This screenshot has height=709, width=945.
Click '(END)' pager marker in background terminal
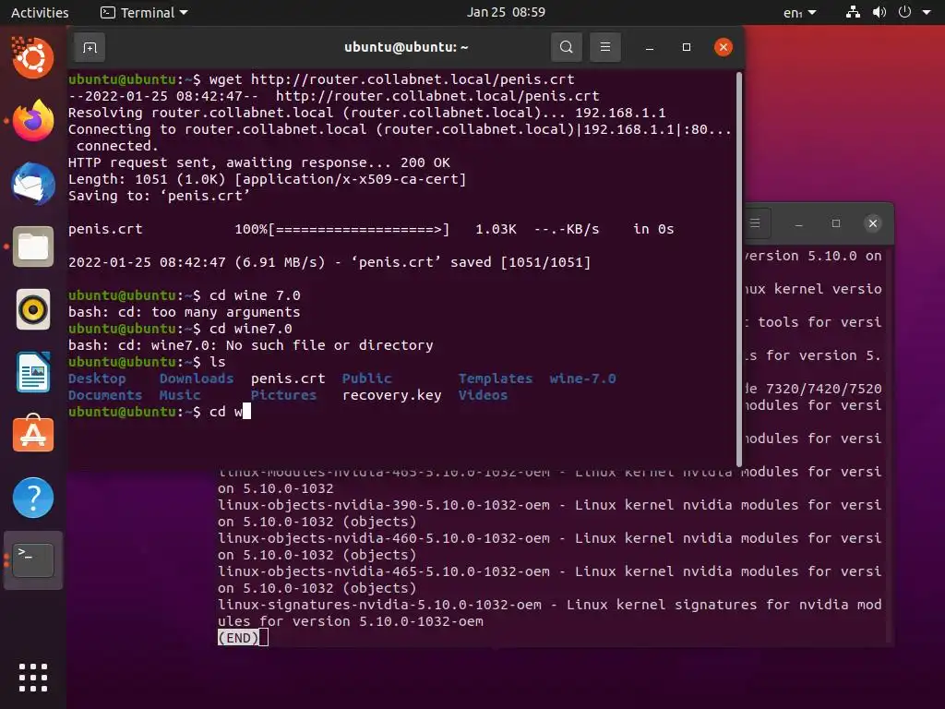click(239, 638)
